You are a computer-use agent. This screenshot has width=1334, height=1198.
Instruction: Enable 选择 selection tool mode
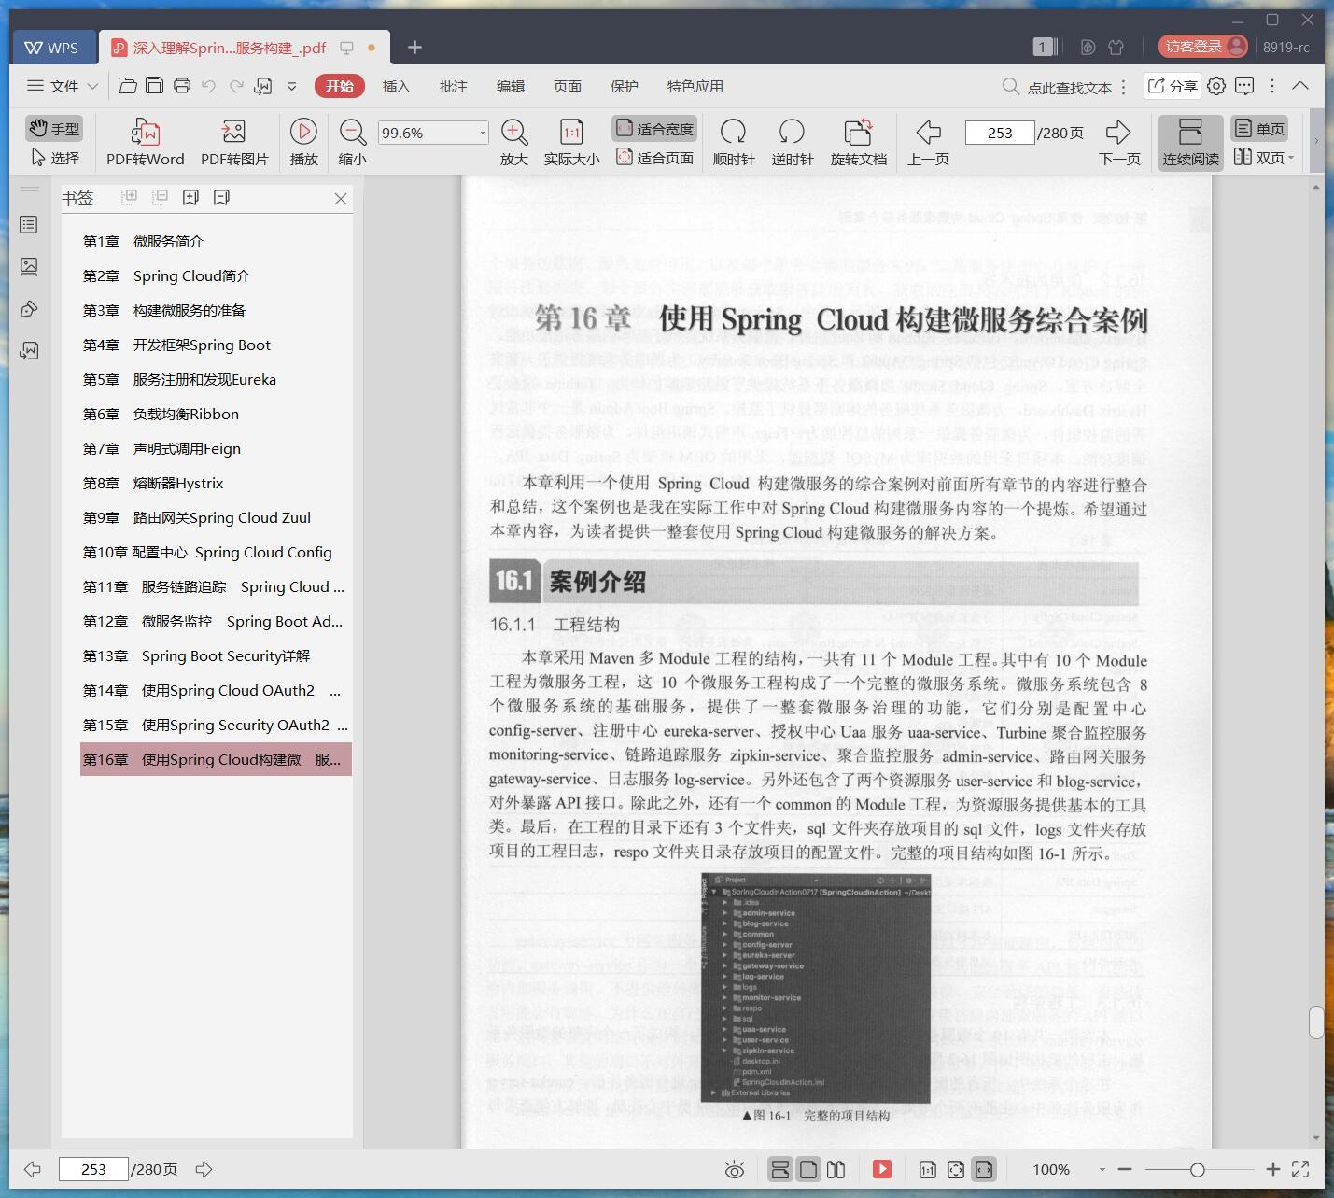[55, 158]
